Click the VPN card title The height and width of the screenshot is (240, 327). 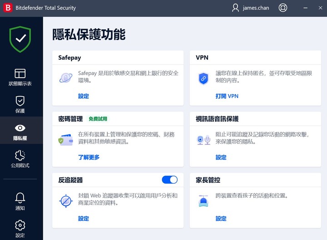[202, 58]
